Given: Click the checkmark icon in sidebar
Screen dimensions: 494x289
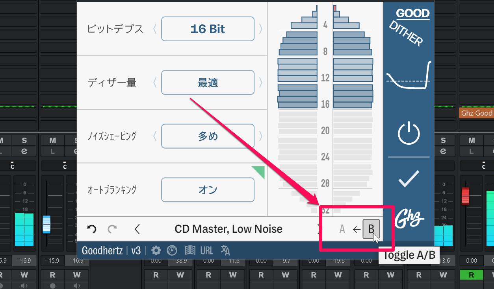Looking at the screenshot, I should pos(409,179).
